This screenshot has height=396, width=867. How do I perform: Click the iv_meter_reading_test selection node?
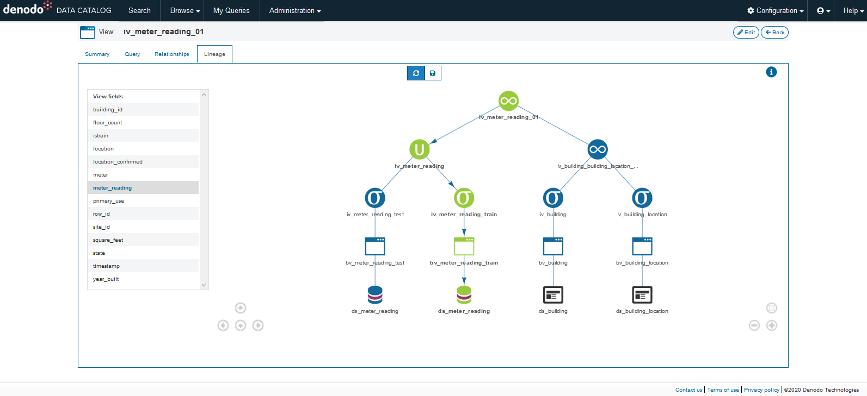[375, 198]
